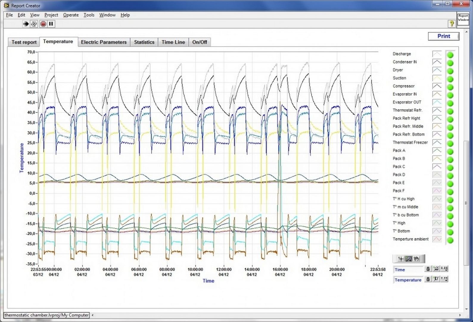Click the Run arrow toolbar button
The height and width of the screenshot is (322, 473).
pyautogui.click(x=26, y=24)
